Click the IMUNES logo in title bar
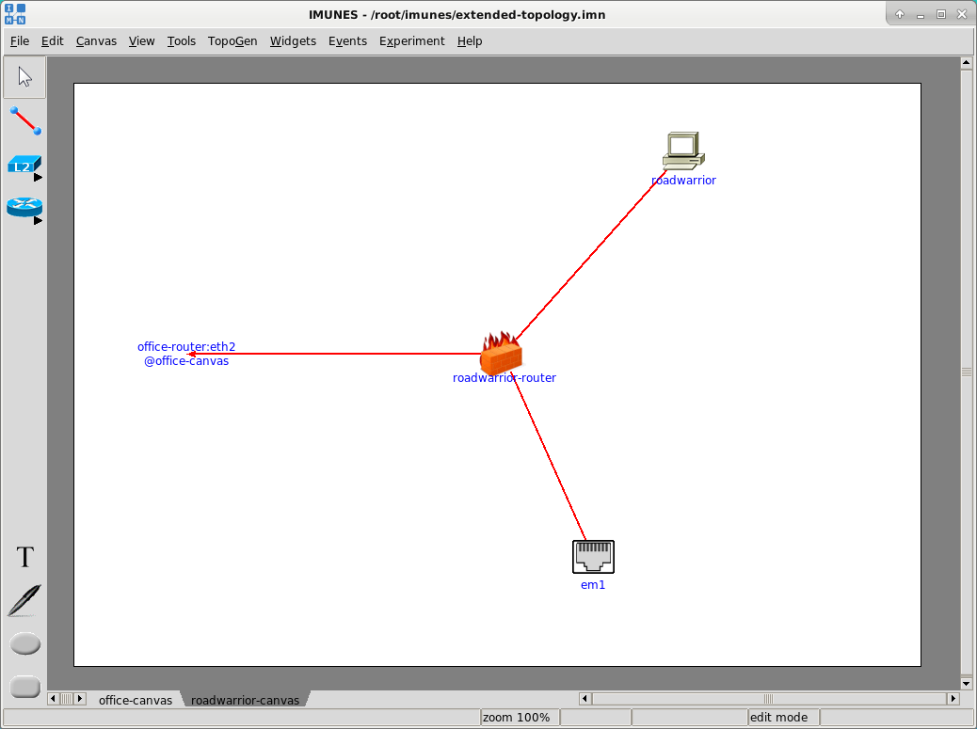 pyautogui.click(x=15, y=14)
